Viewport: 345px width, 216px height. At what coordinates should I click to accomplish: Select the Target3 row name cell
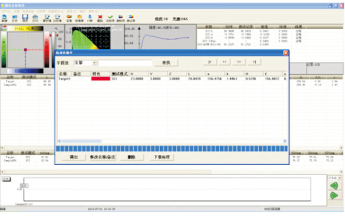tap(64, 78)
